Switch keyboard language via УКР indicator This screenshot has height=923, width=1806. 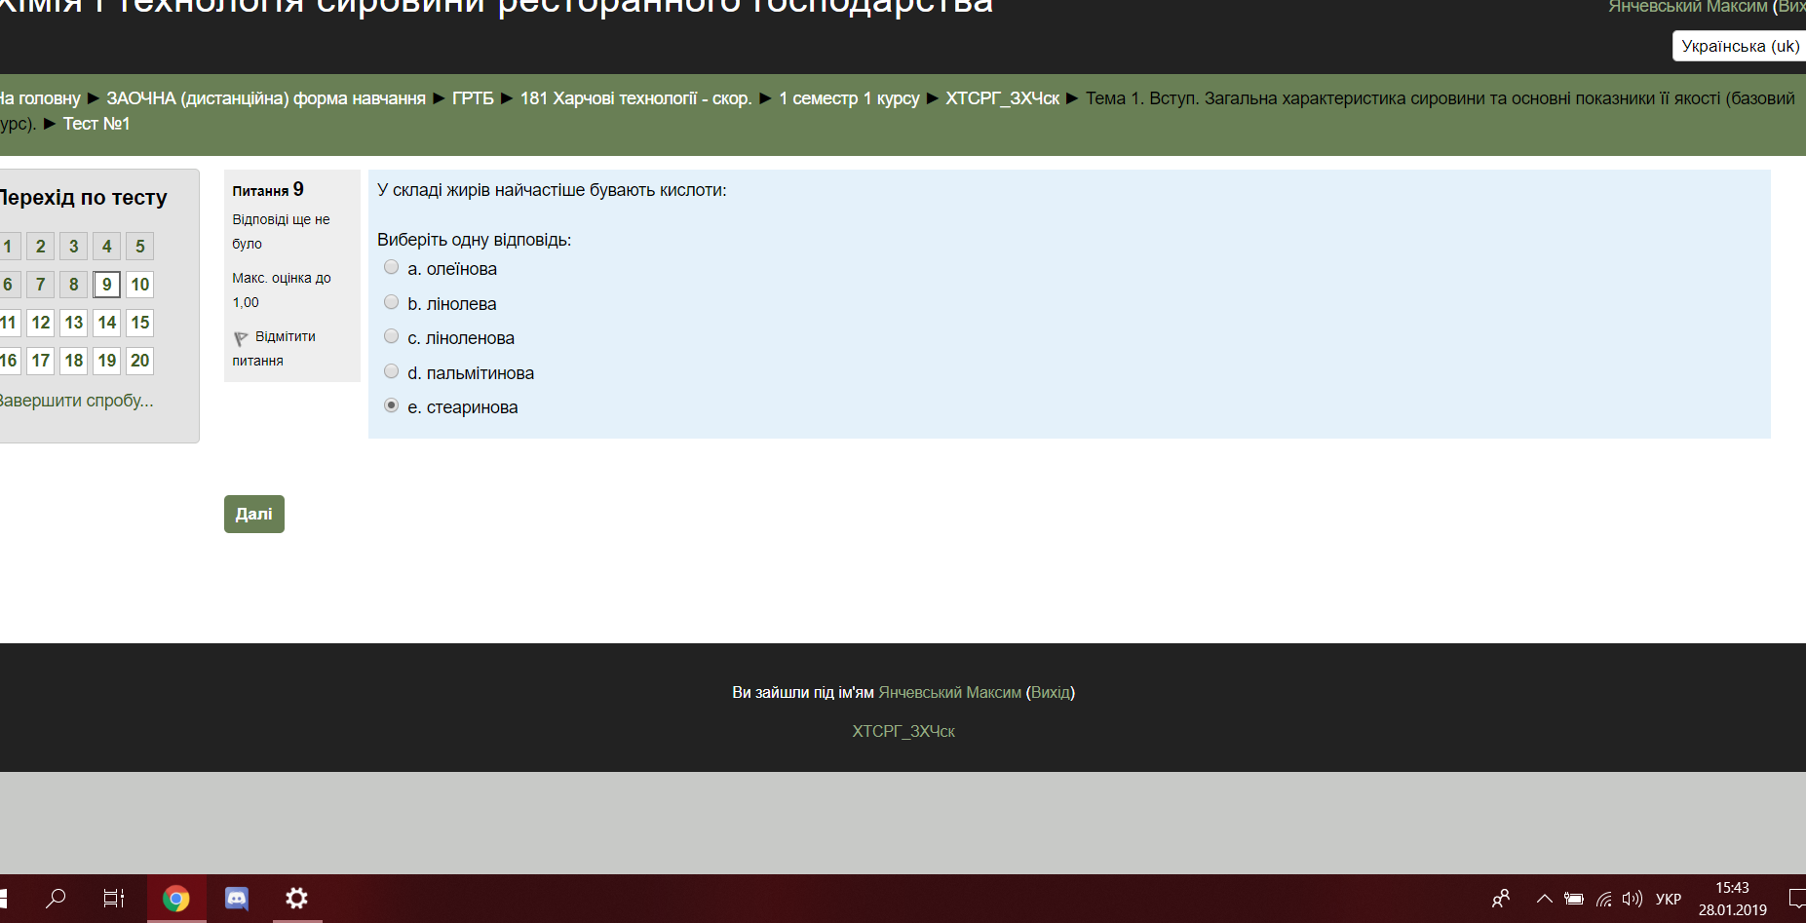[1668, 899]
